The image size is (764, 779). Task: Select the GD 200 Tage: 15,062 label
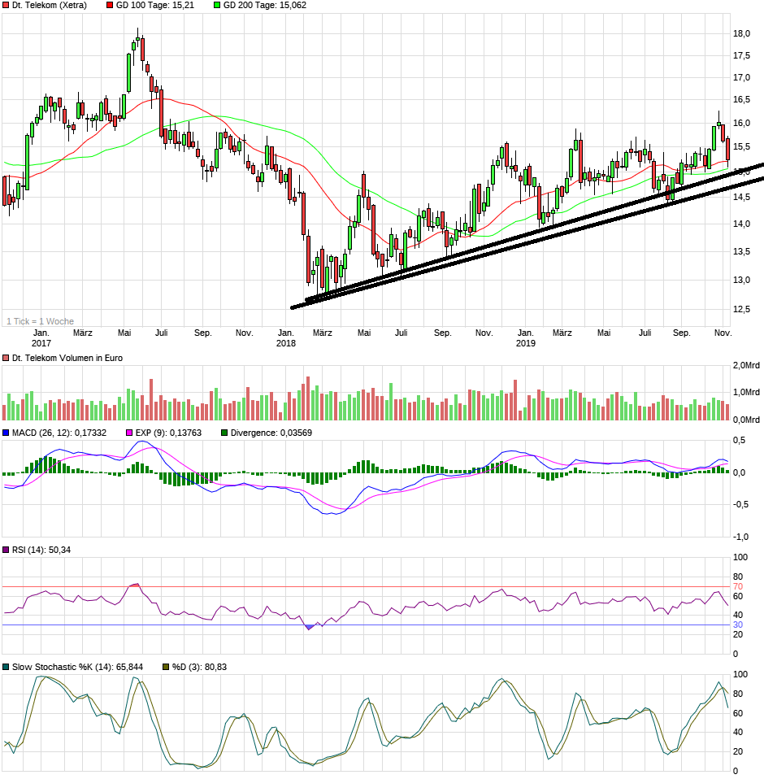[265, 6]
